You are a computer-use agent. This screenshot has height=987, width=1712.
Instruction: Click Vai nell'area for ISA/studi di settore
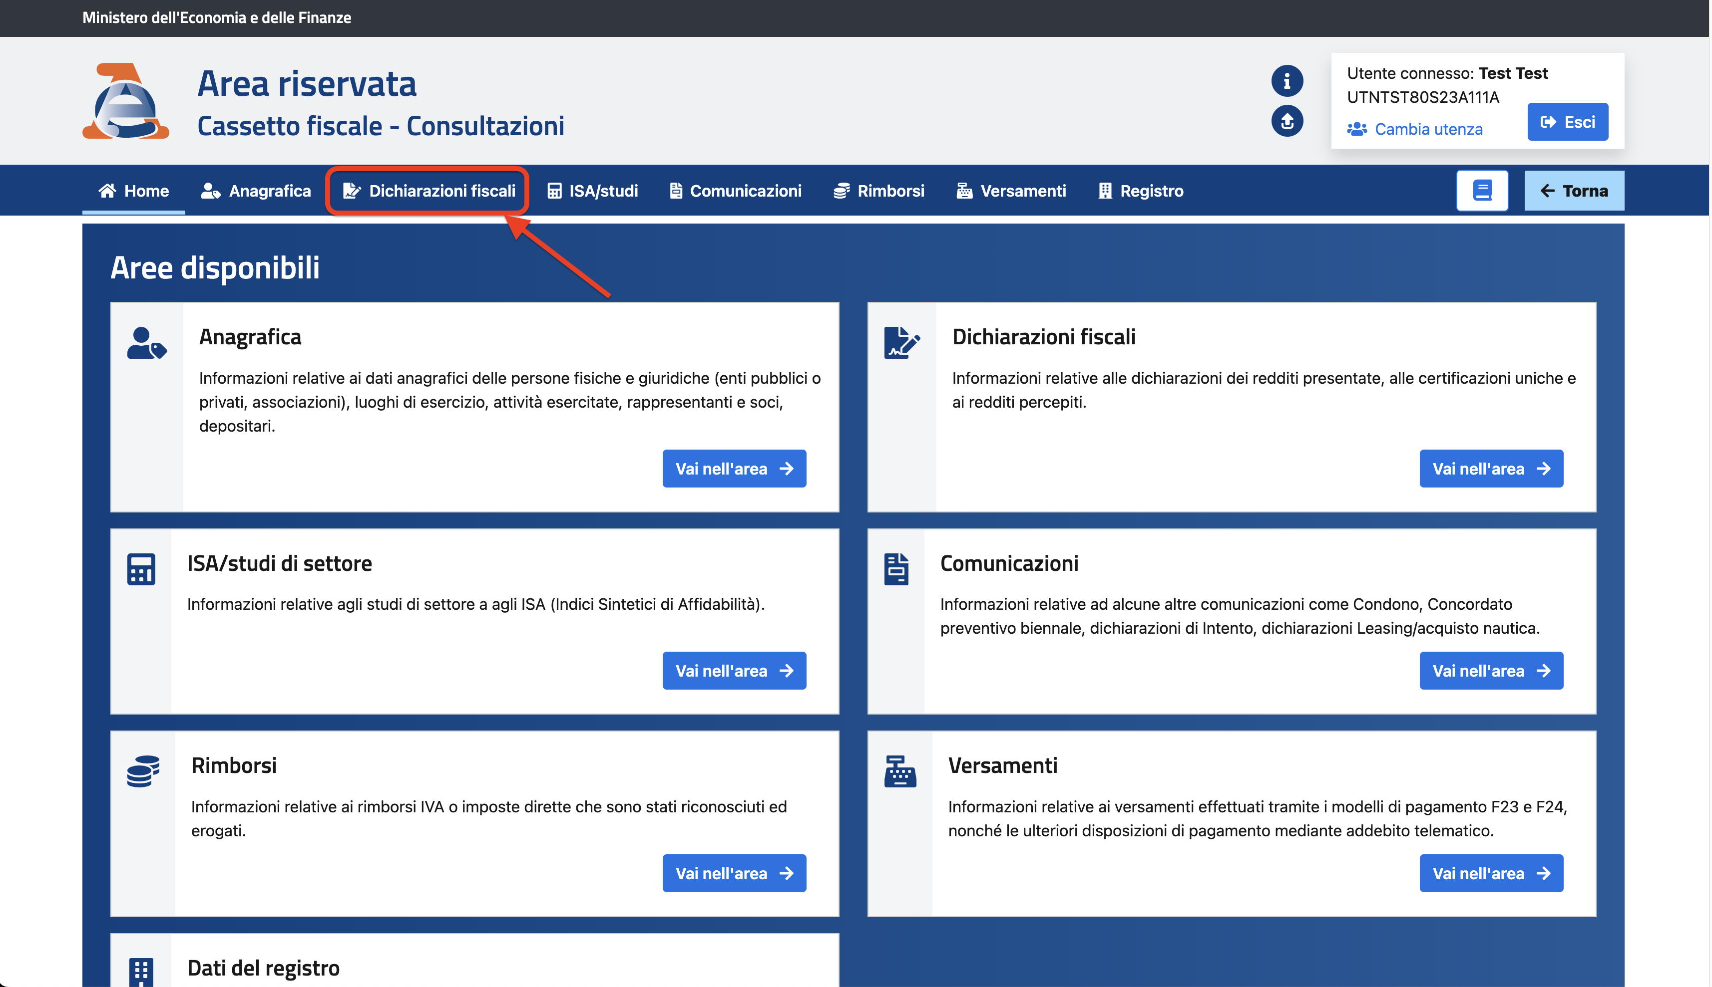click(734, 671)
